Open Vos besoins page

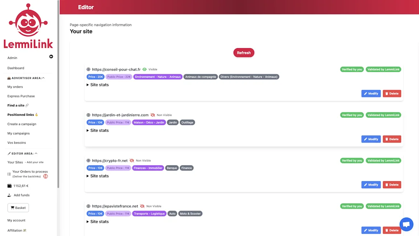click(16, 143)
